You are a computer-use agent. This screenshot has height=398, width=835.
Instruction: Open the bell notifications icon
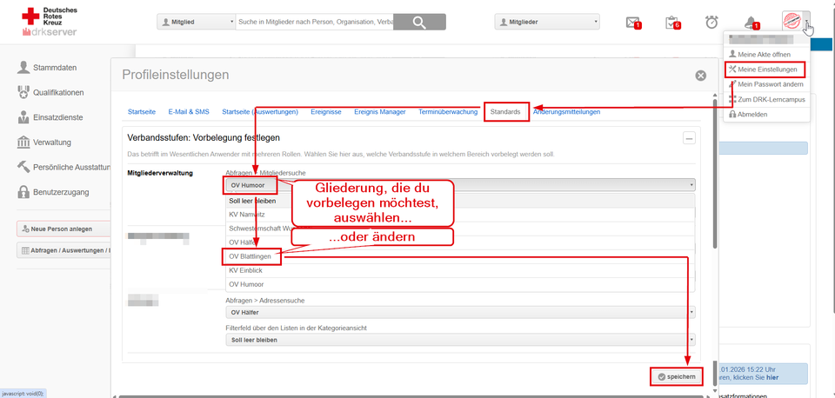[751, 22]
